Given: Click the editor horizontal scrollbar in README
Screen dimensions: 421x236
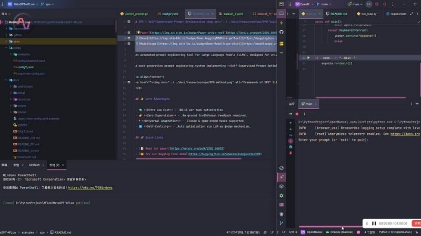Looking at the screenshot, I should 188,158.
